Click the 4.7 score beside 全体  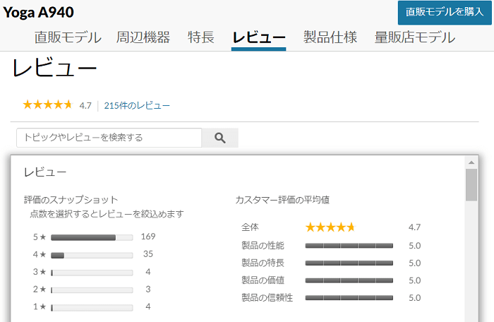[414, 227]
